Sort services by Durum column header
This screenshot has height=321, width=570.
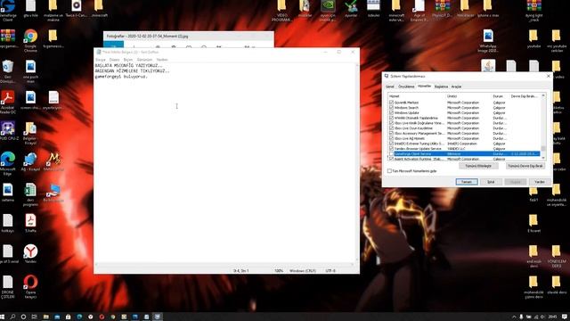pos(501,96)
